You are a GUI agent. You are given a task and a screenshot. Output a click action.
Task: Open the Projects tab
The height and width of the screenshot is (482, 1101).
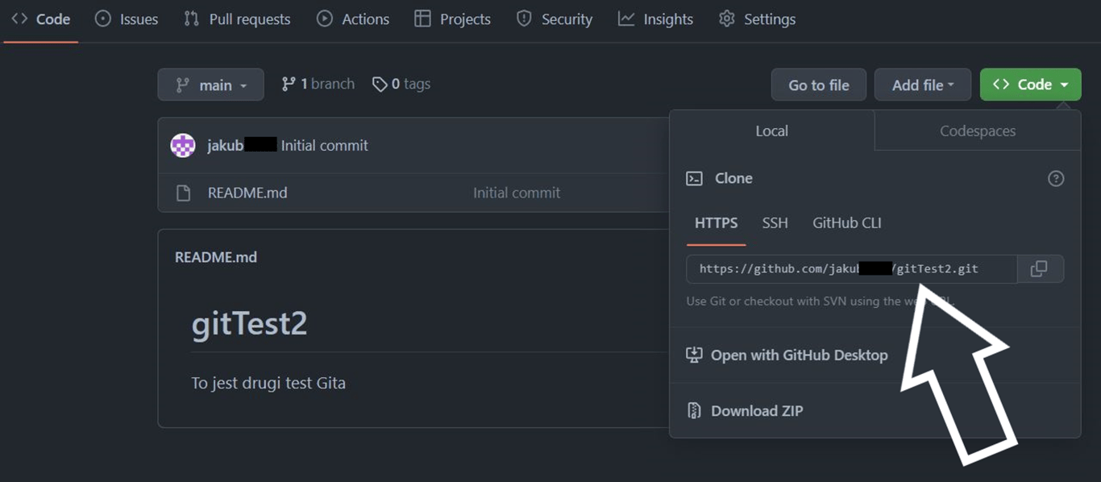pos(452,19)
